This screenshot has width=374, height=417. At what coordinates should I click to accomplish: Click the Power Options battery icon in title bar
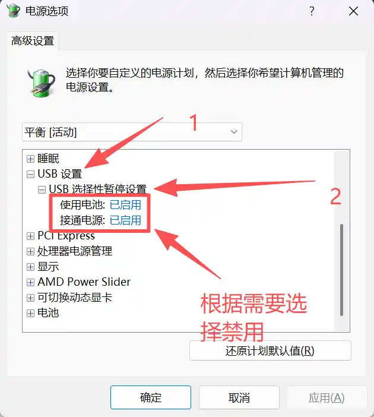[x=13, y=11]
